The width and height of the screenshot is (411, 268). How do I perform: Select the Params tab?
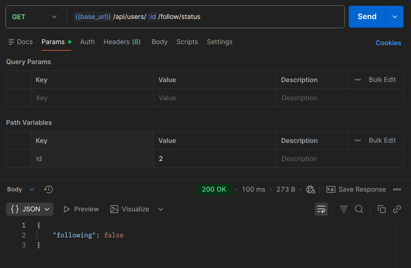tap(56, 42)
